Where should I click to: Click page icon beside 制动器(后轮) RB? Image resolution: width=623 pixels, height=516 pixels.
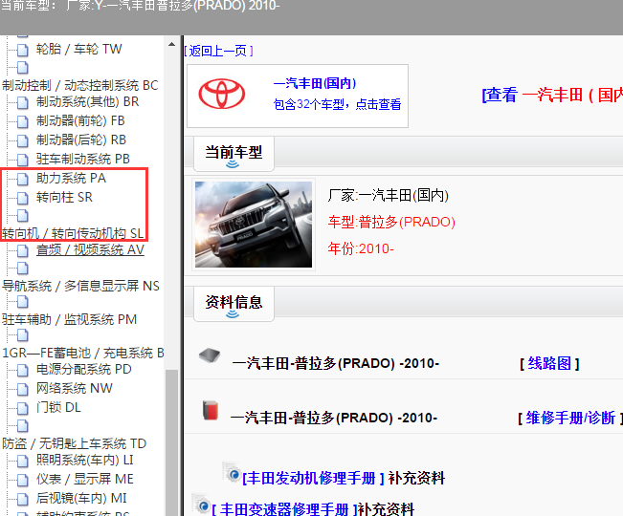pos(23,140)
